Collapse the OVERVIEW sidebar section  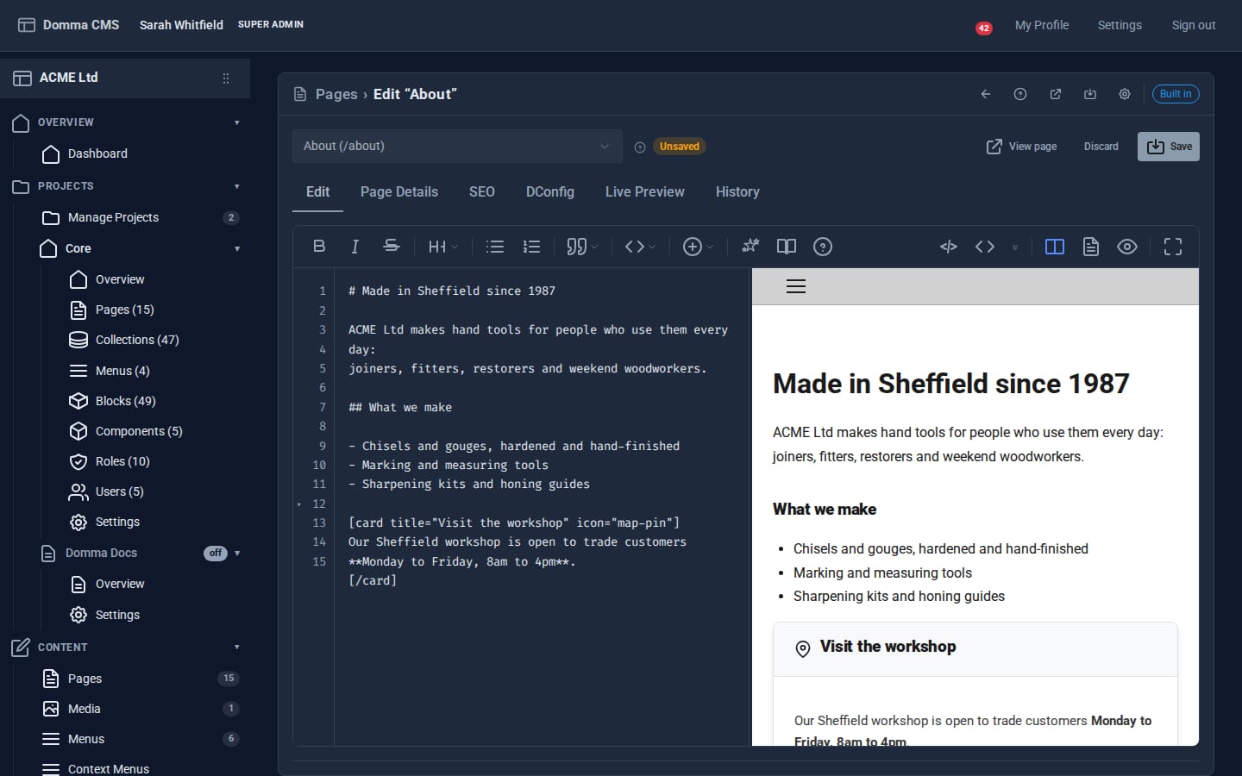point(237,122)
